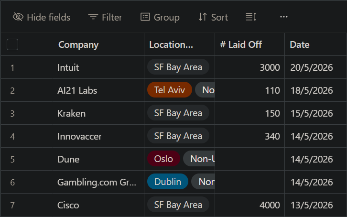
Task: Click row number 4
Action: 12,137
